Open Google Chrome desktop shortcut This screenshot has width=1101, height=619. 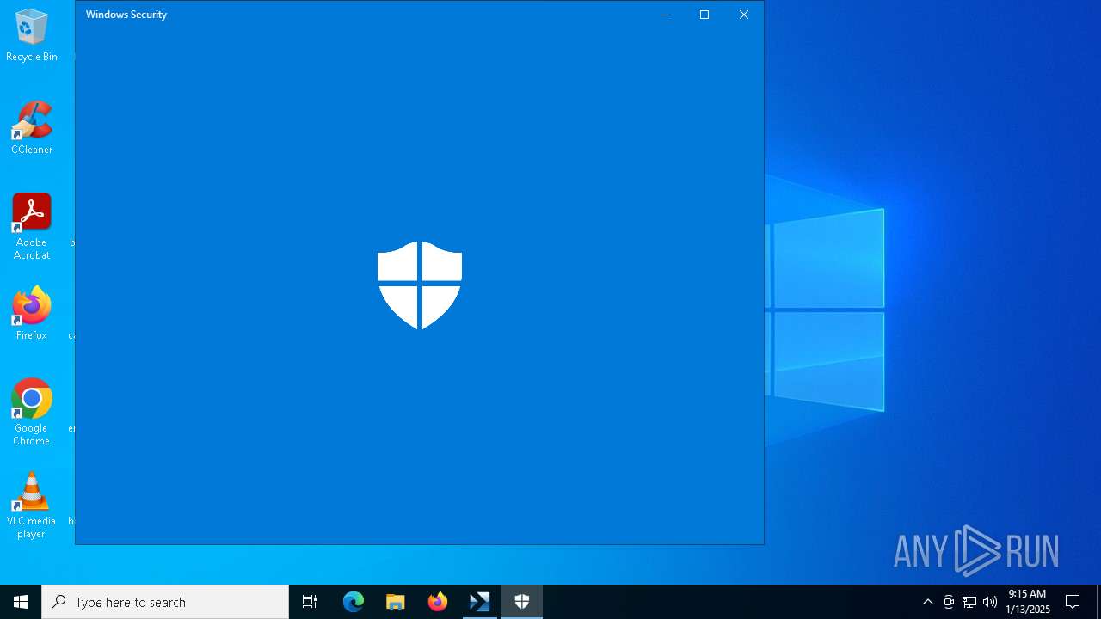point(32,413)
